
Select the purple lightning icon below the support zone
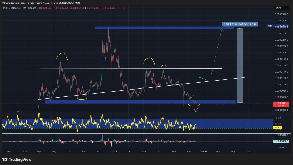tap(196, 110)
